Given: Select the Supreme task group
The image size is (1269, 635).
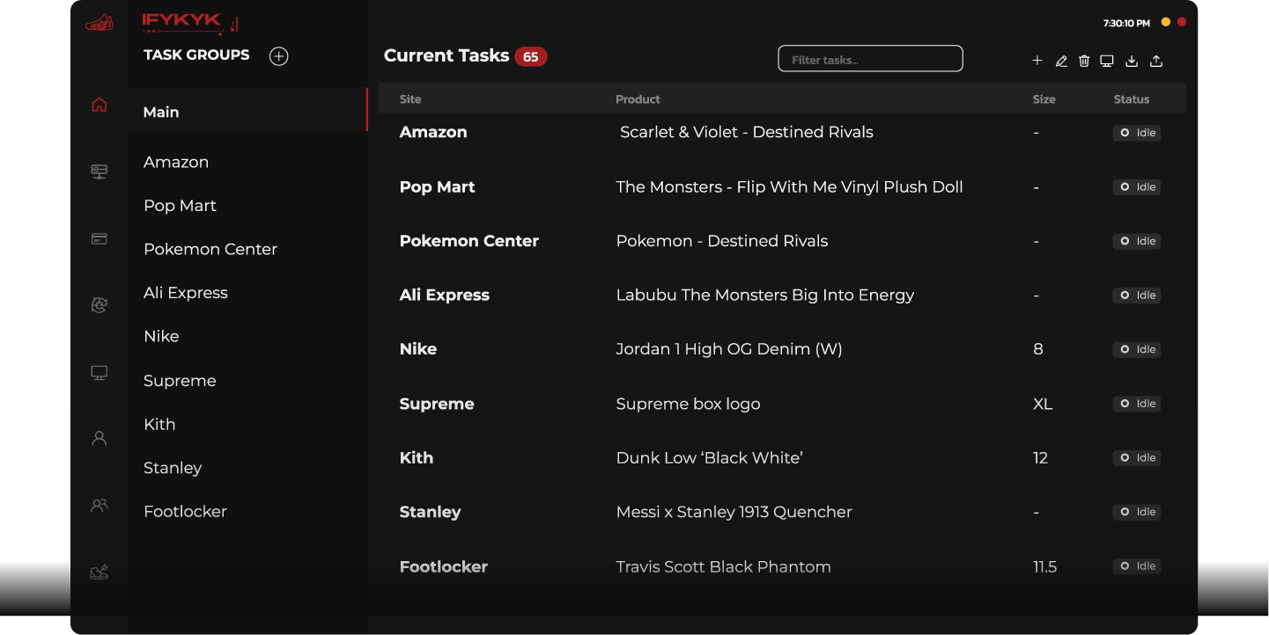Looking at the screenshot, I should coord(180,381).
